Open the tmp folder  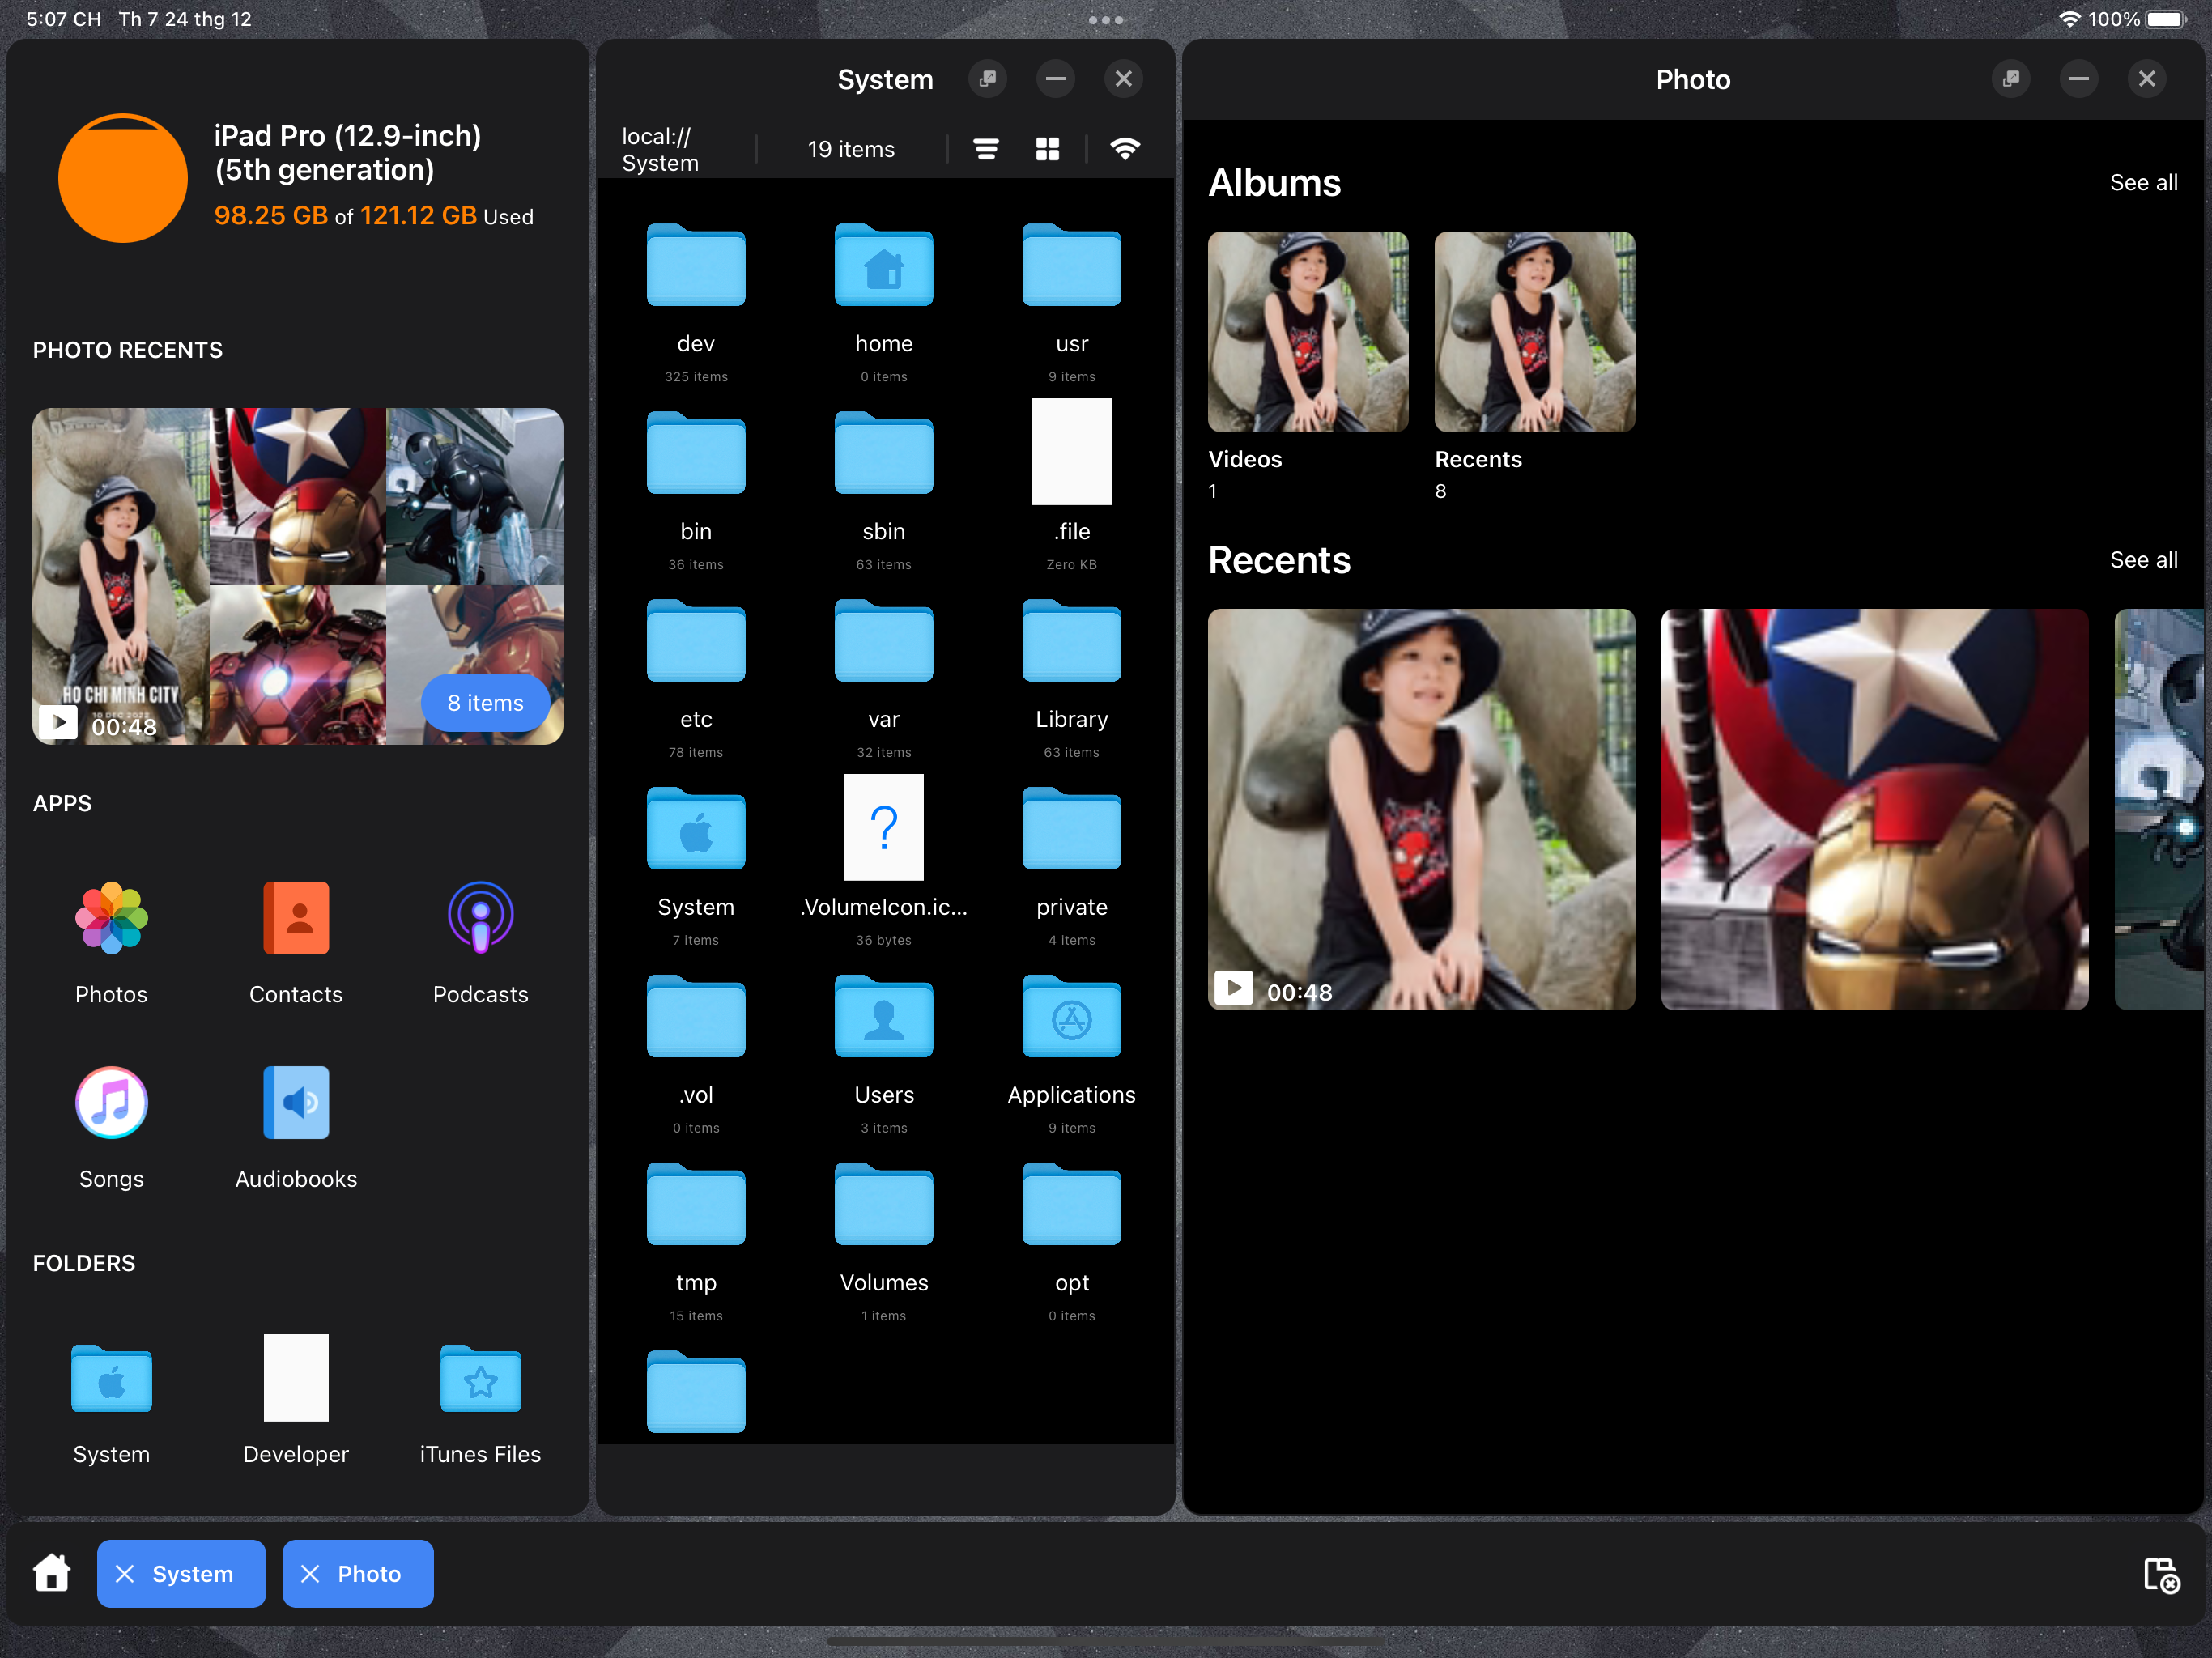(696, 1205)
